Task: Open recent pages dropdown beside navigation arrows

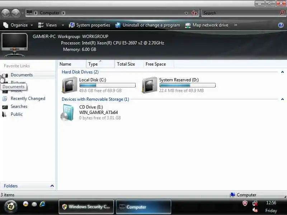Action: 23,13
